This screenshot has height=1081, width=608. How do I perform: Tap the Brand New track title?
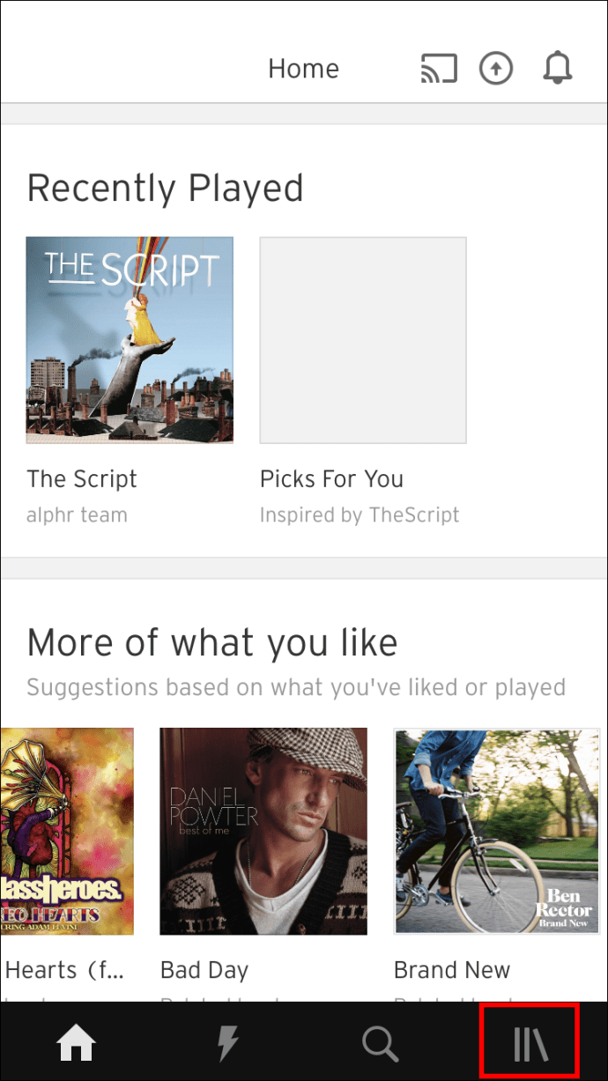click(452, 970)
